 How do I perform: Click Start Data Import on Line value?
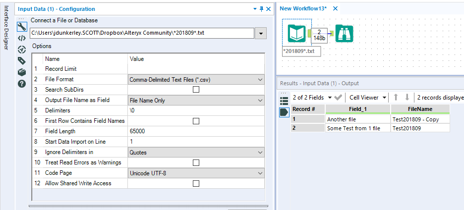tap(196, 142)
